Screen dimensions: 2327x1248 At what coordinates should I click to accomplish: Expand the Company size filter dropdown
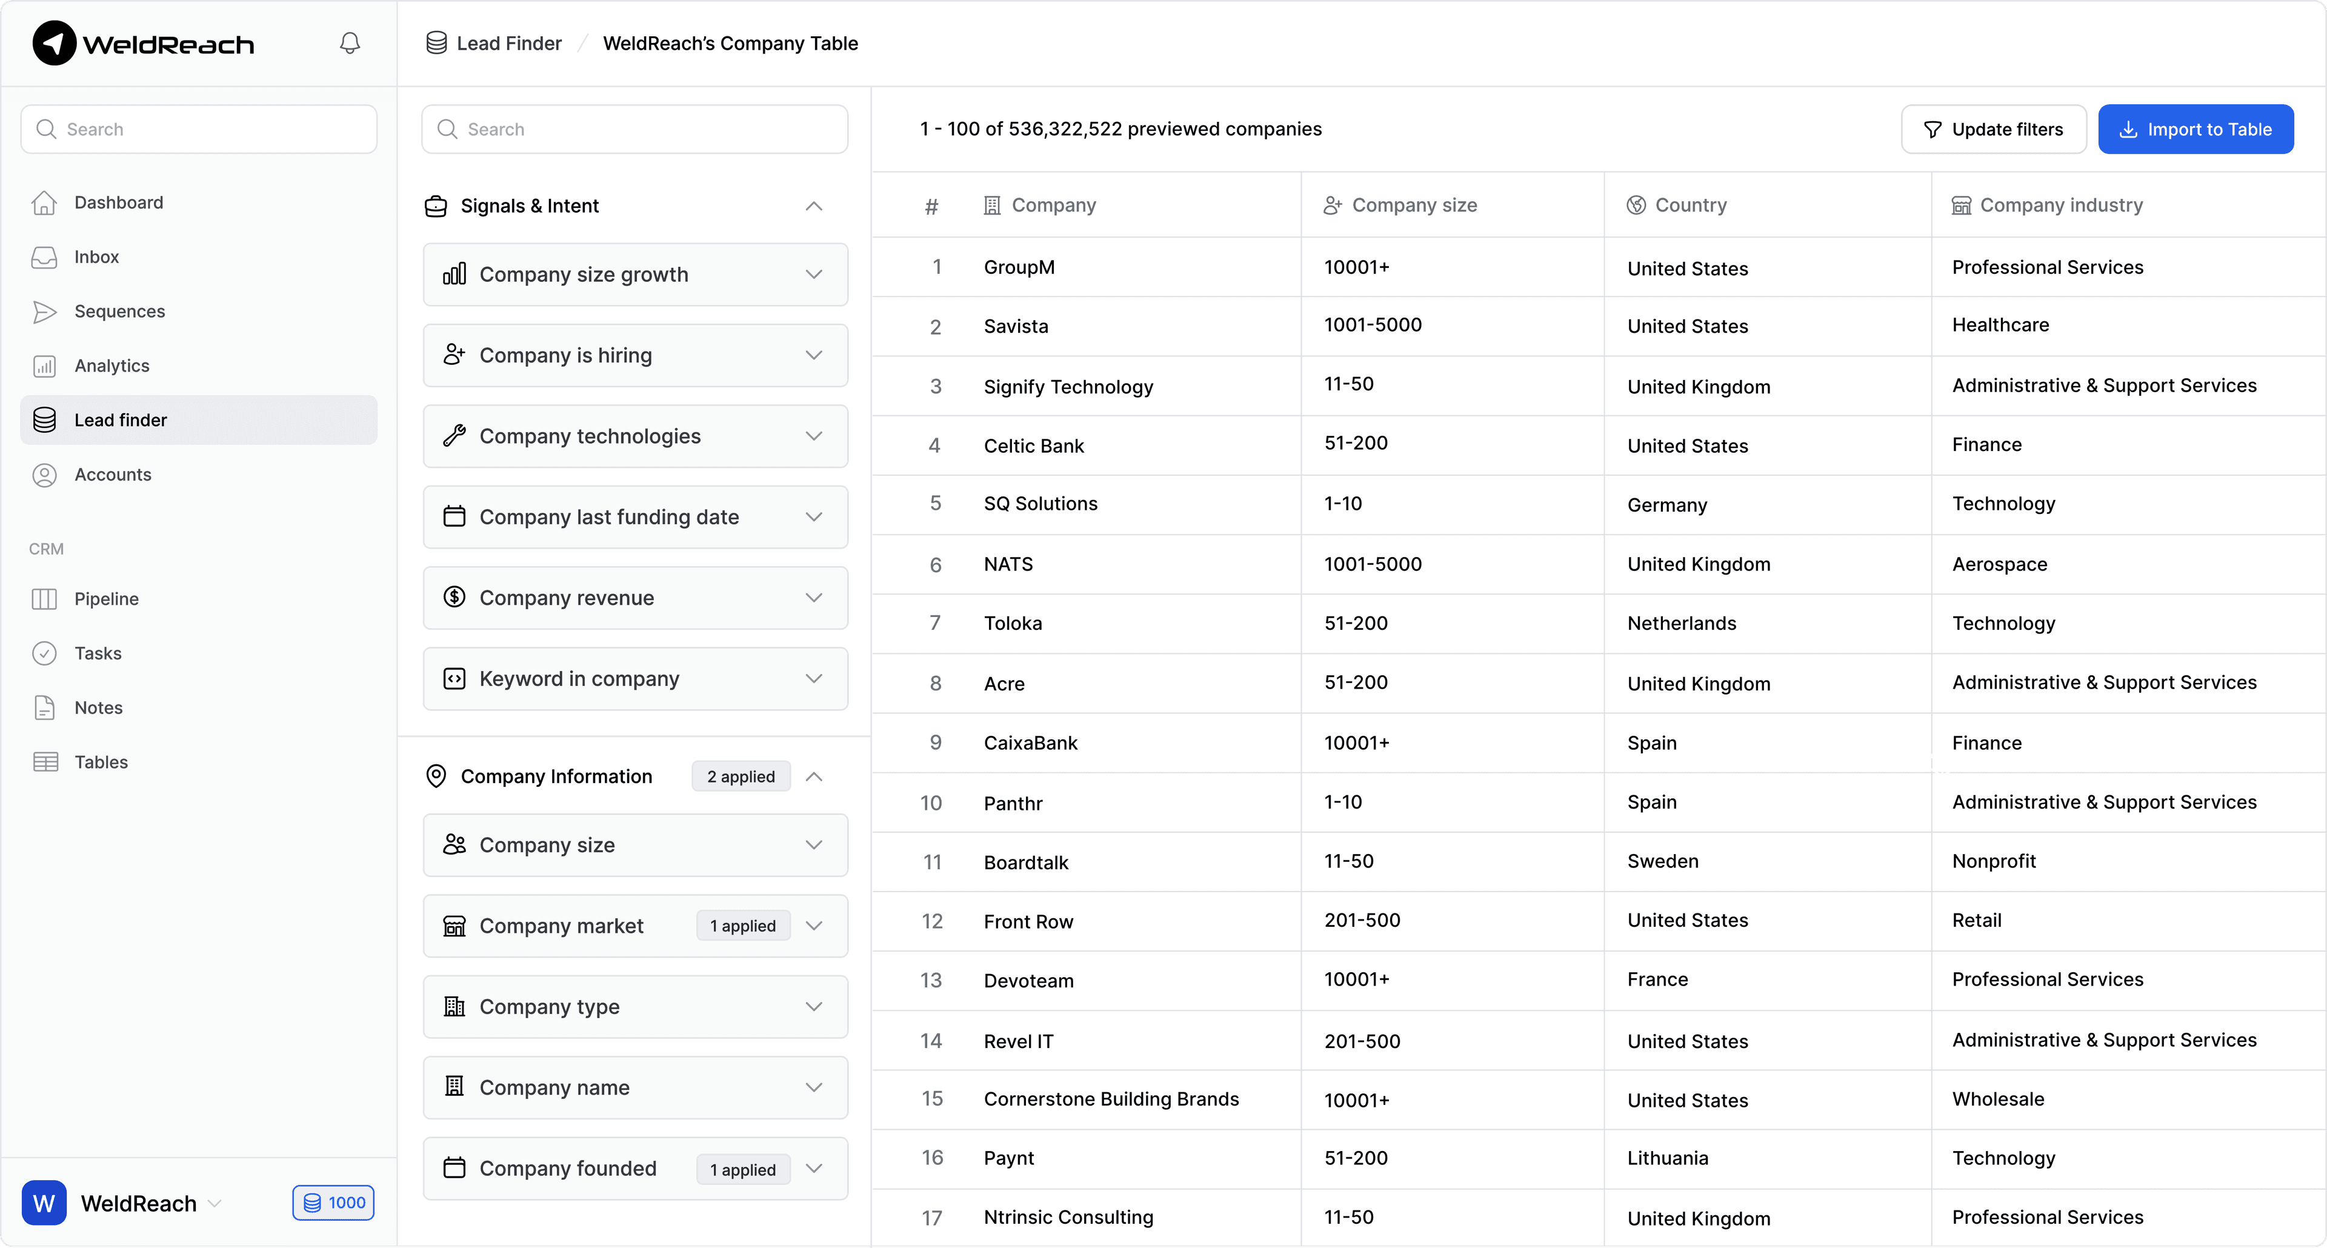(814, 845)
